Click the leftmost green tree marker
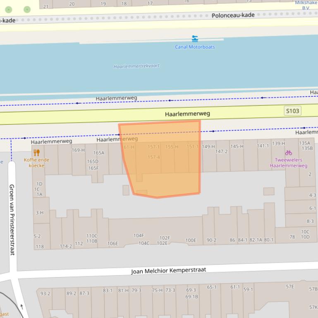 9,9
